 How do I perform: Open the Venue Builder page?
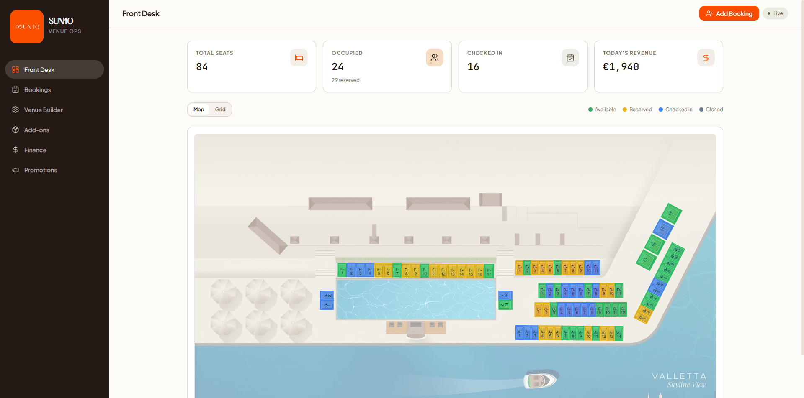[43, 110]
